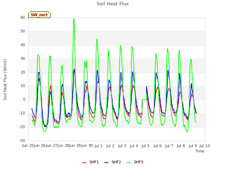Click the blue SHF2 legend line marker
Image resolution: width=226 pixels, height=169 pixels.
click(107, 163)
